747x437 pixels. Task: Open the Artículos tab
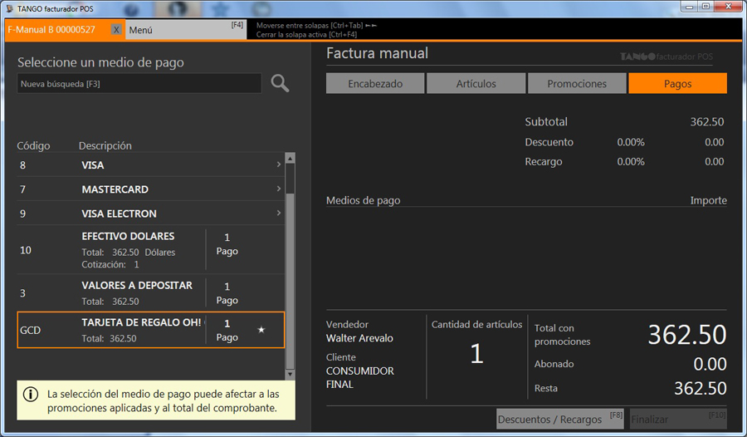click(x=476, y=83)
